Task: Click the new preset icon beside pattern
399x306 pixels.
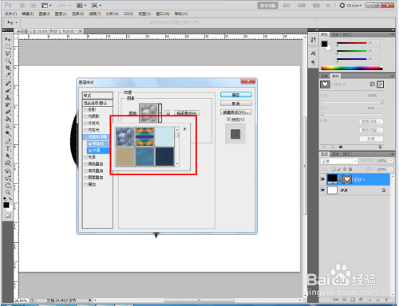Action: coord(168,113)
